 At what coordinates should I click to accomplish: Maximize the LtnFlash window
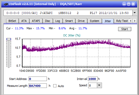point(129,4)
